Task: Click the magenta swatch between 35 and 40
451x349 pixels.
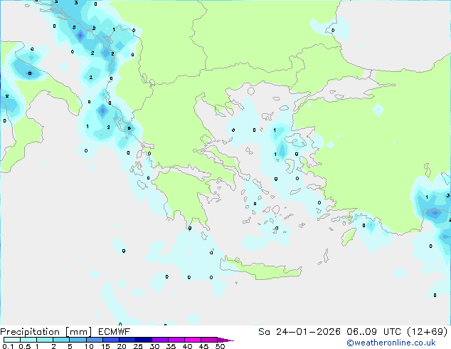Action: point(176,340)
